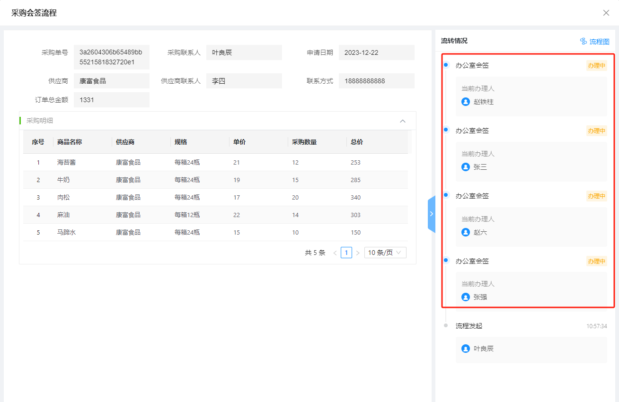
Task: Click the 采购单号 input field
Action: [111, 57]
